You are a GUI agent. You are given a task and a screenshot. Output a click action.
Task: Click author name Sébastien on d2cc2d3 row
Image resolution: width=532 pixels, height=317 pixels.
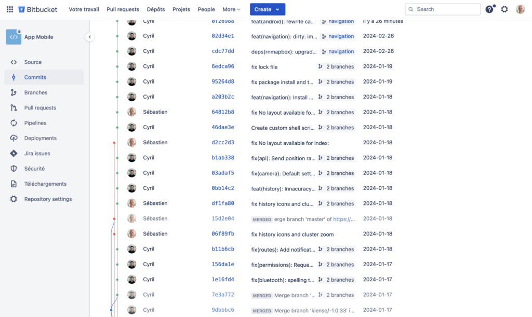coord(155,143)
